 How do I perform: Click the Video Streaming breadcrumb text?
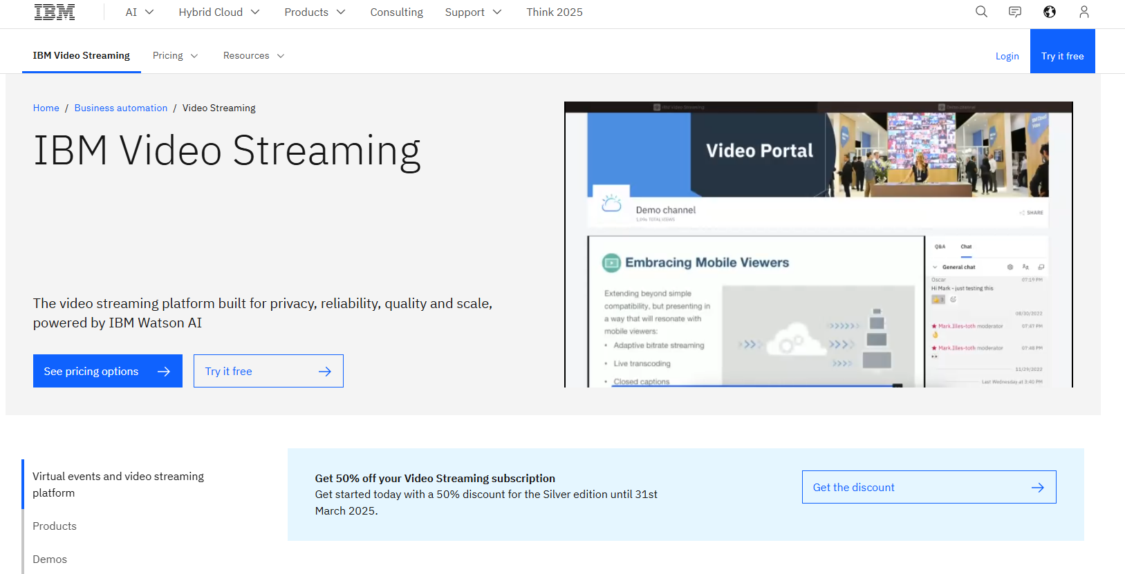219,108
